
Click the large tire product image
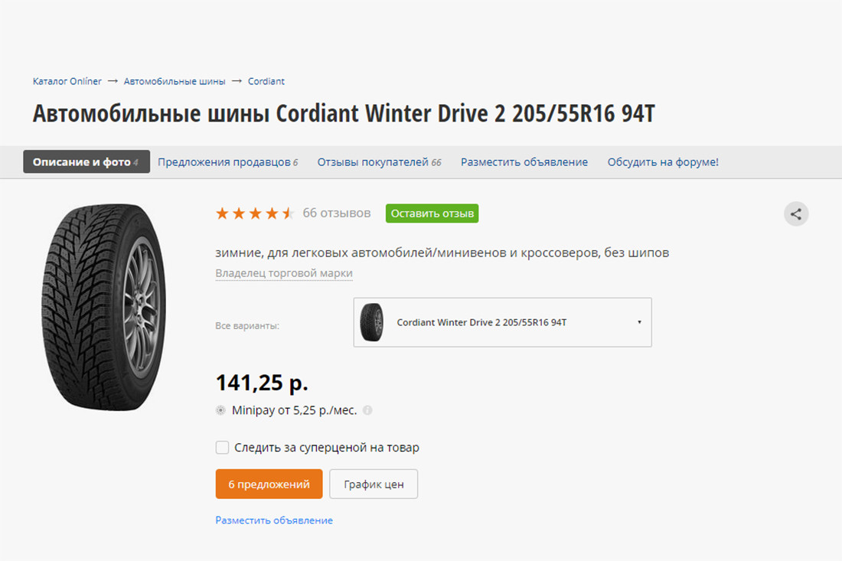coord(104,307)
